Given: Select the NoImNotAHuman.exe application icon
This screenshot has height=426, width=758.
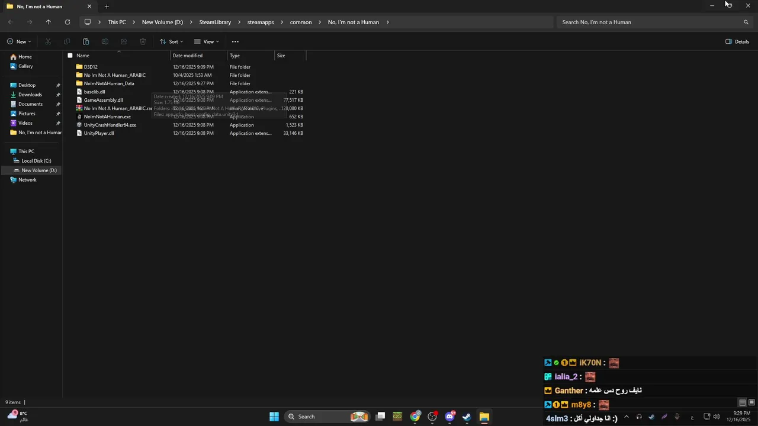Looking at the screenshot, I should (x=79, y=117).
